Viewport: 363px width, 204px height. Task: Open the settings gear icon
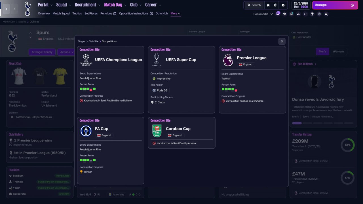[x=283, y=5]
